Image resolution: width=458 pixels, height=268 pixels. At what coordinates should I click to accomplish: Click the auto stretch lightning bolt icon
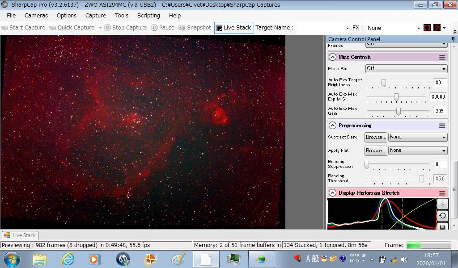[x=442, y=204]
